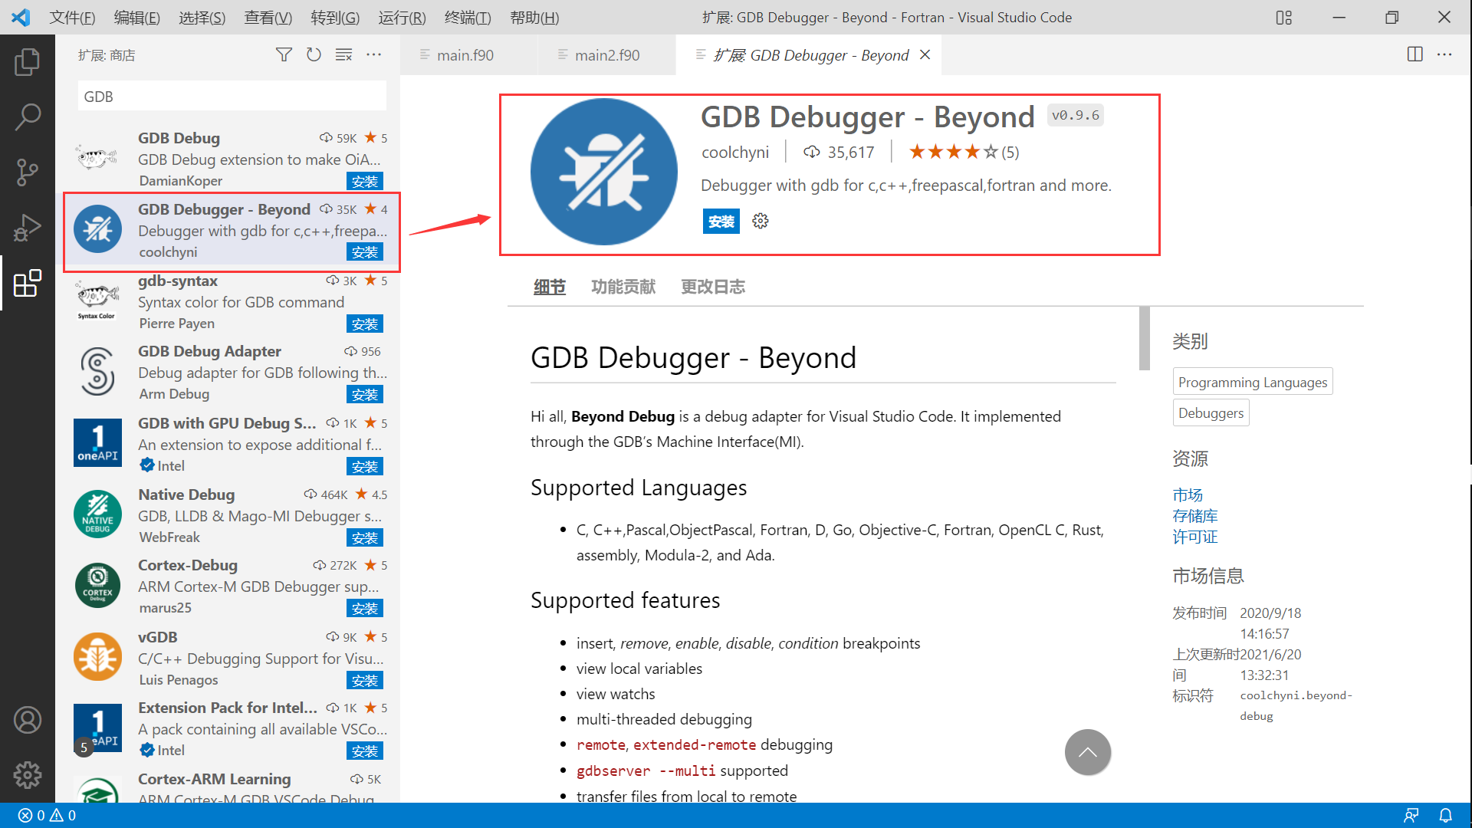
Task: Expand the editor more actions ellipsis
Action: [x=1444, y=54]
